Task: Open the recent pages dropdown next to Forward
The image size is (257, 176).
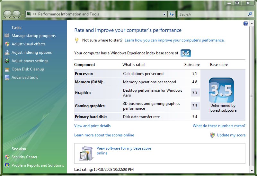Action: point(23,14)
